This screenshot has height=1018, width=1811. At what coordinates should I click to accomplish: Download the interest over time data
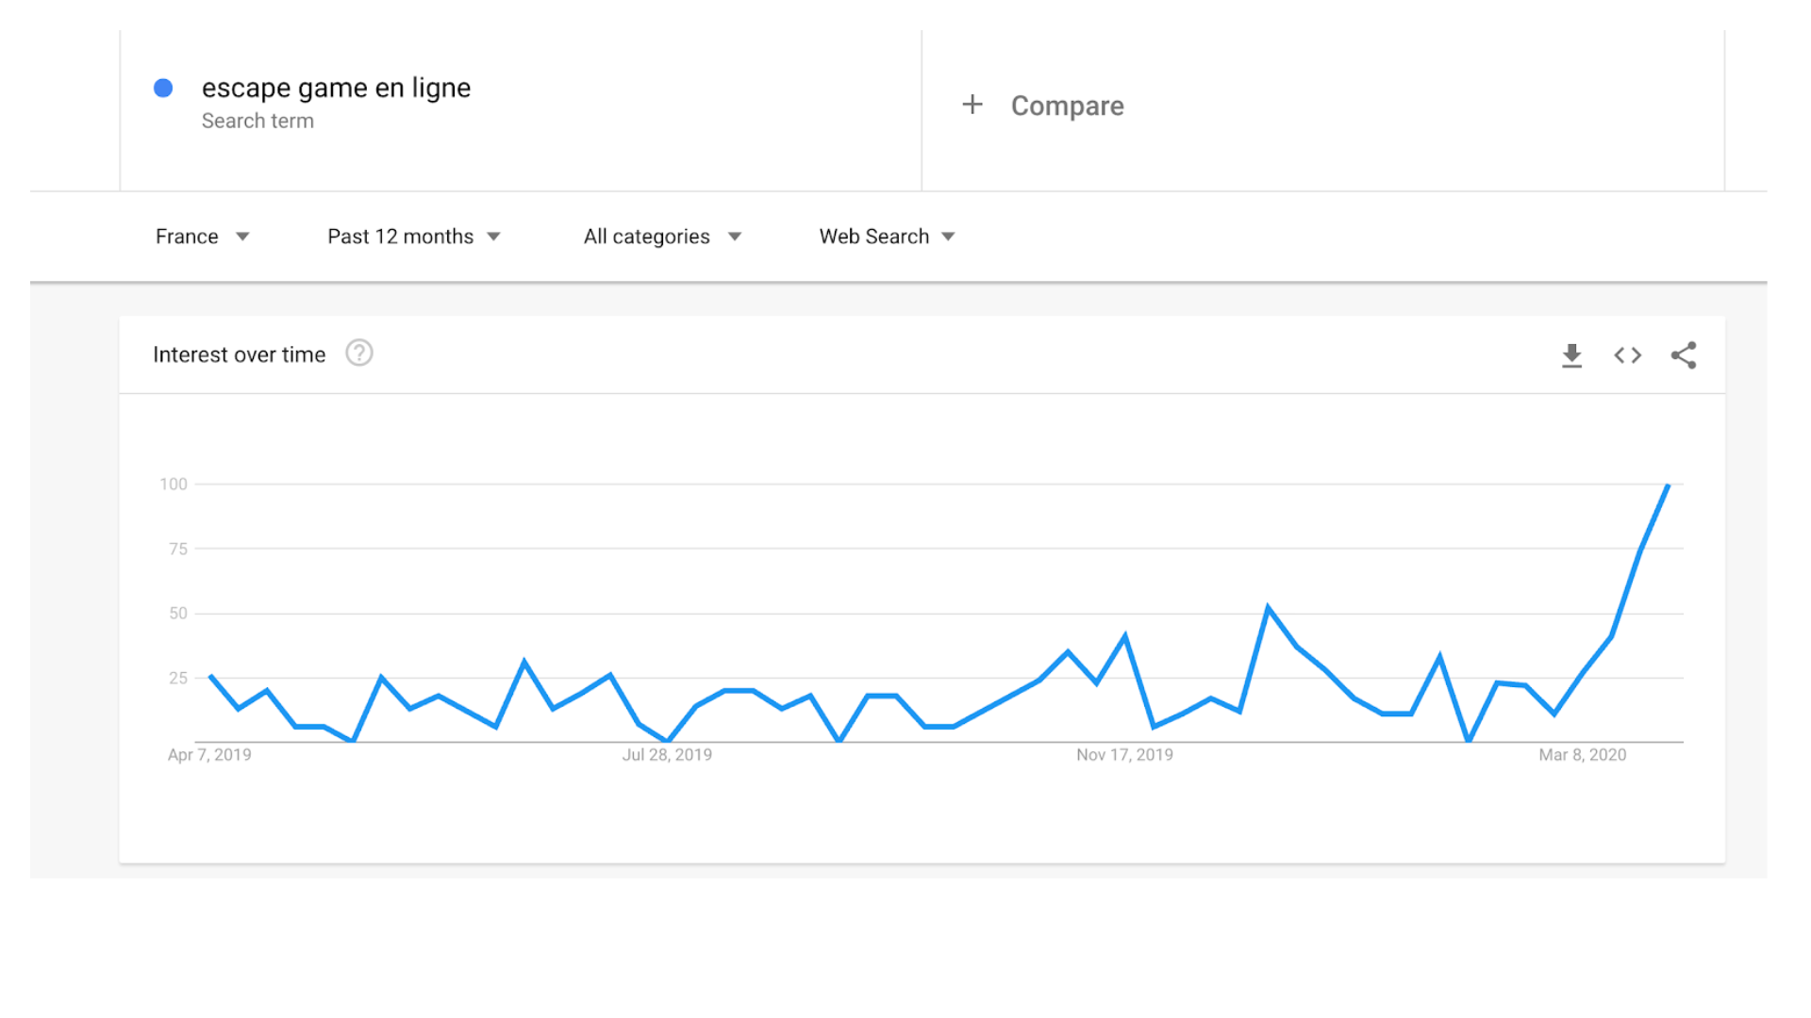coord(1571,355)
